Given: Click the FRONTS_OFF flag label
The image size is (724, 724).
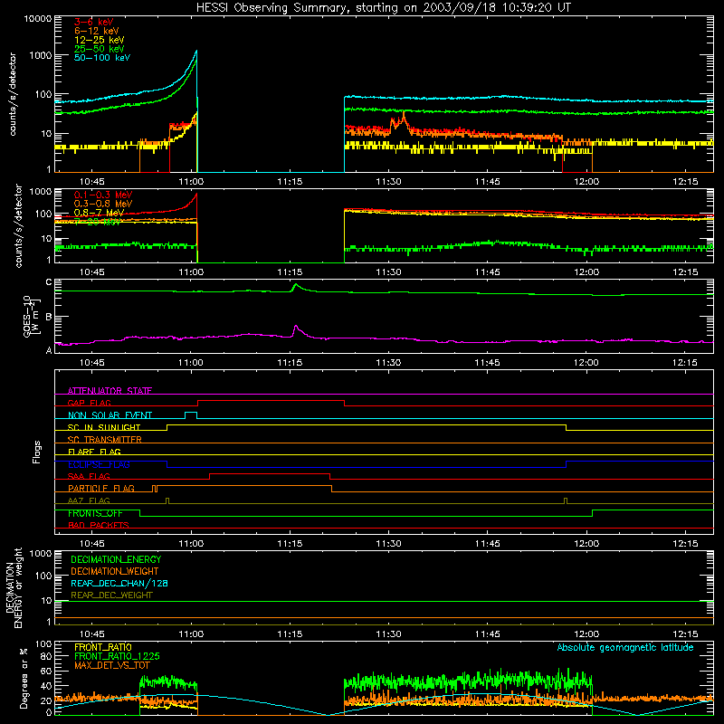Looking at the screenshot, I should tap(95, 513).
